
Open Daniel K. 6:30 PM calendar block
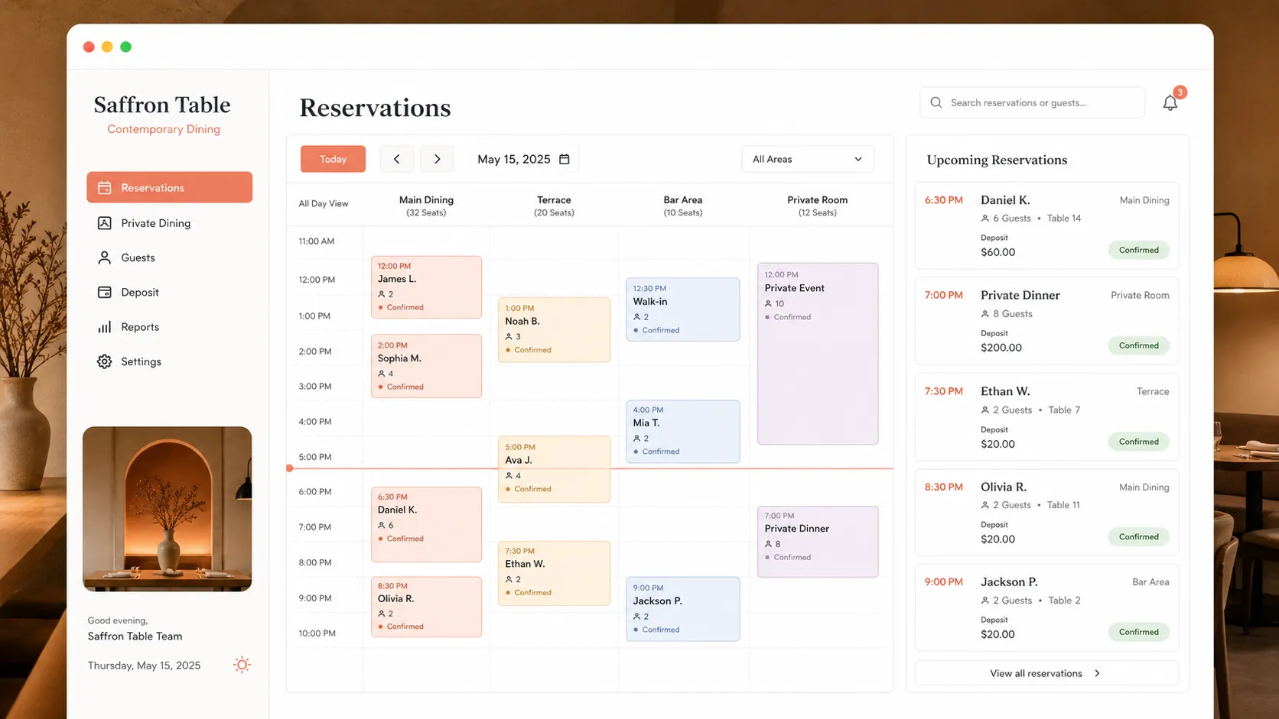coord(426,524)
